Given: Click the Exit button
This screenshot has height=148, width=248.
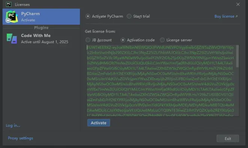Looking at the screenshot, I should pyautogui.click(x=228, y=138).
